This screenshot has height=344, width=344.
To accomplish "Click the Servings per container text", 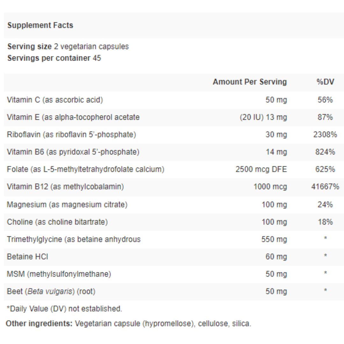I will [x=54, y=58].
